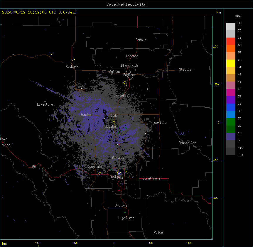Click the Stettler label
Image resolution: width=253 pixels, height=247 pixels.
coord(186,70)
